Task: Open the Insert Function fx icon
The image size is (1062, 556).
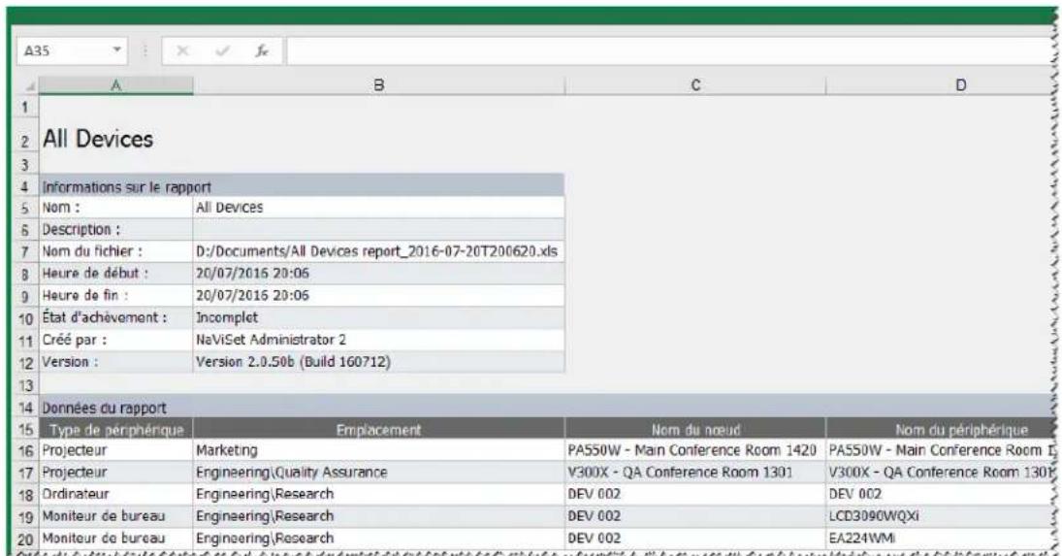Action: pos(262,50)
